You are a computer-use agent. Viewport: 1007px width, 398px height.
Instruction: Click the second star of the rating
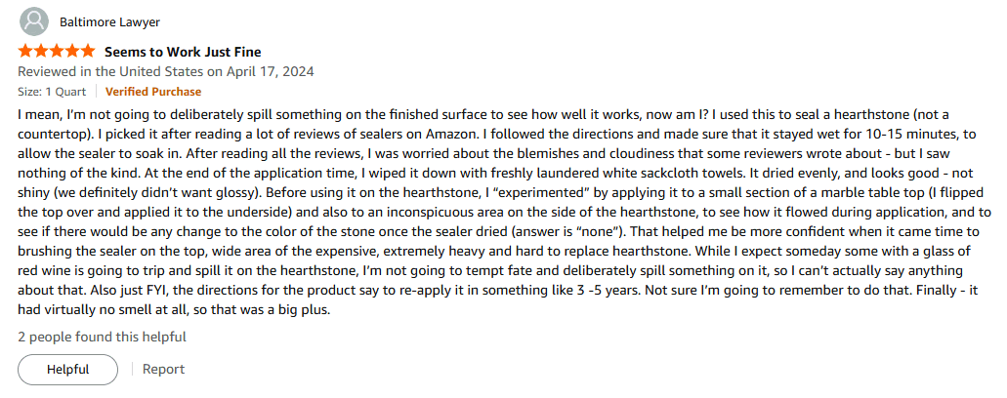41,52
